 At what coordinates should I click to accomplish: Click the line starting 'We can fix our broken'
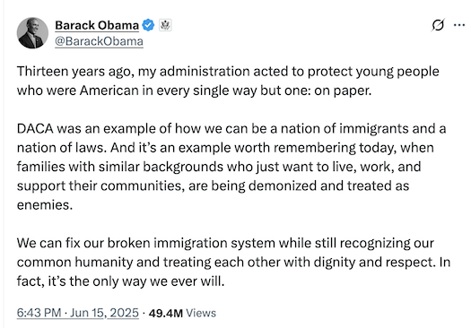pos(225,244)
